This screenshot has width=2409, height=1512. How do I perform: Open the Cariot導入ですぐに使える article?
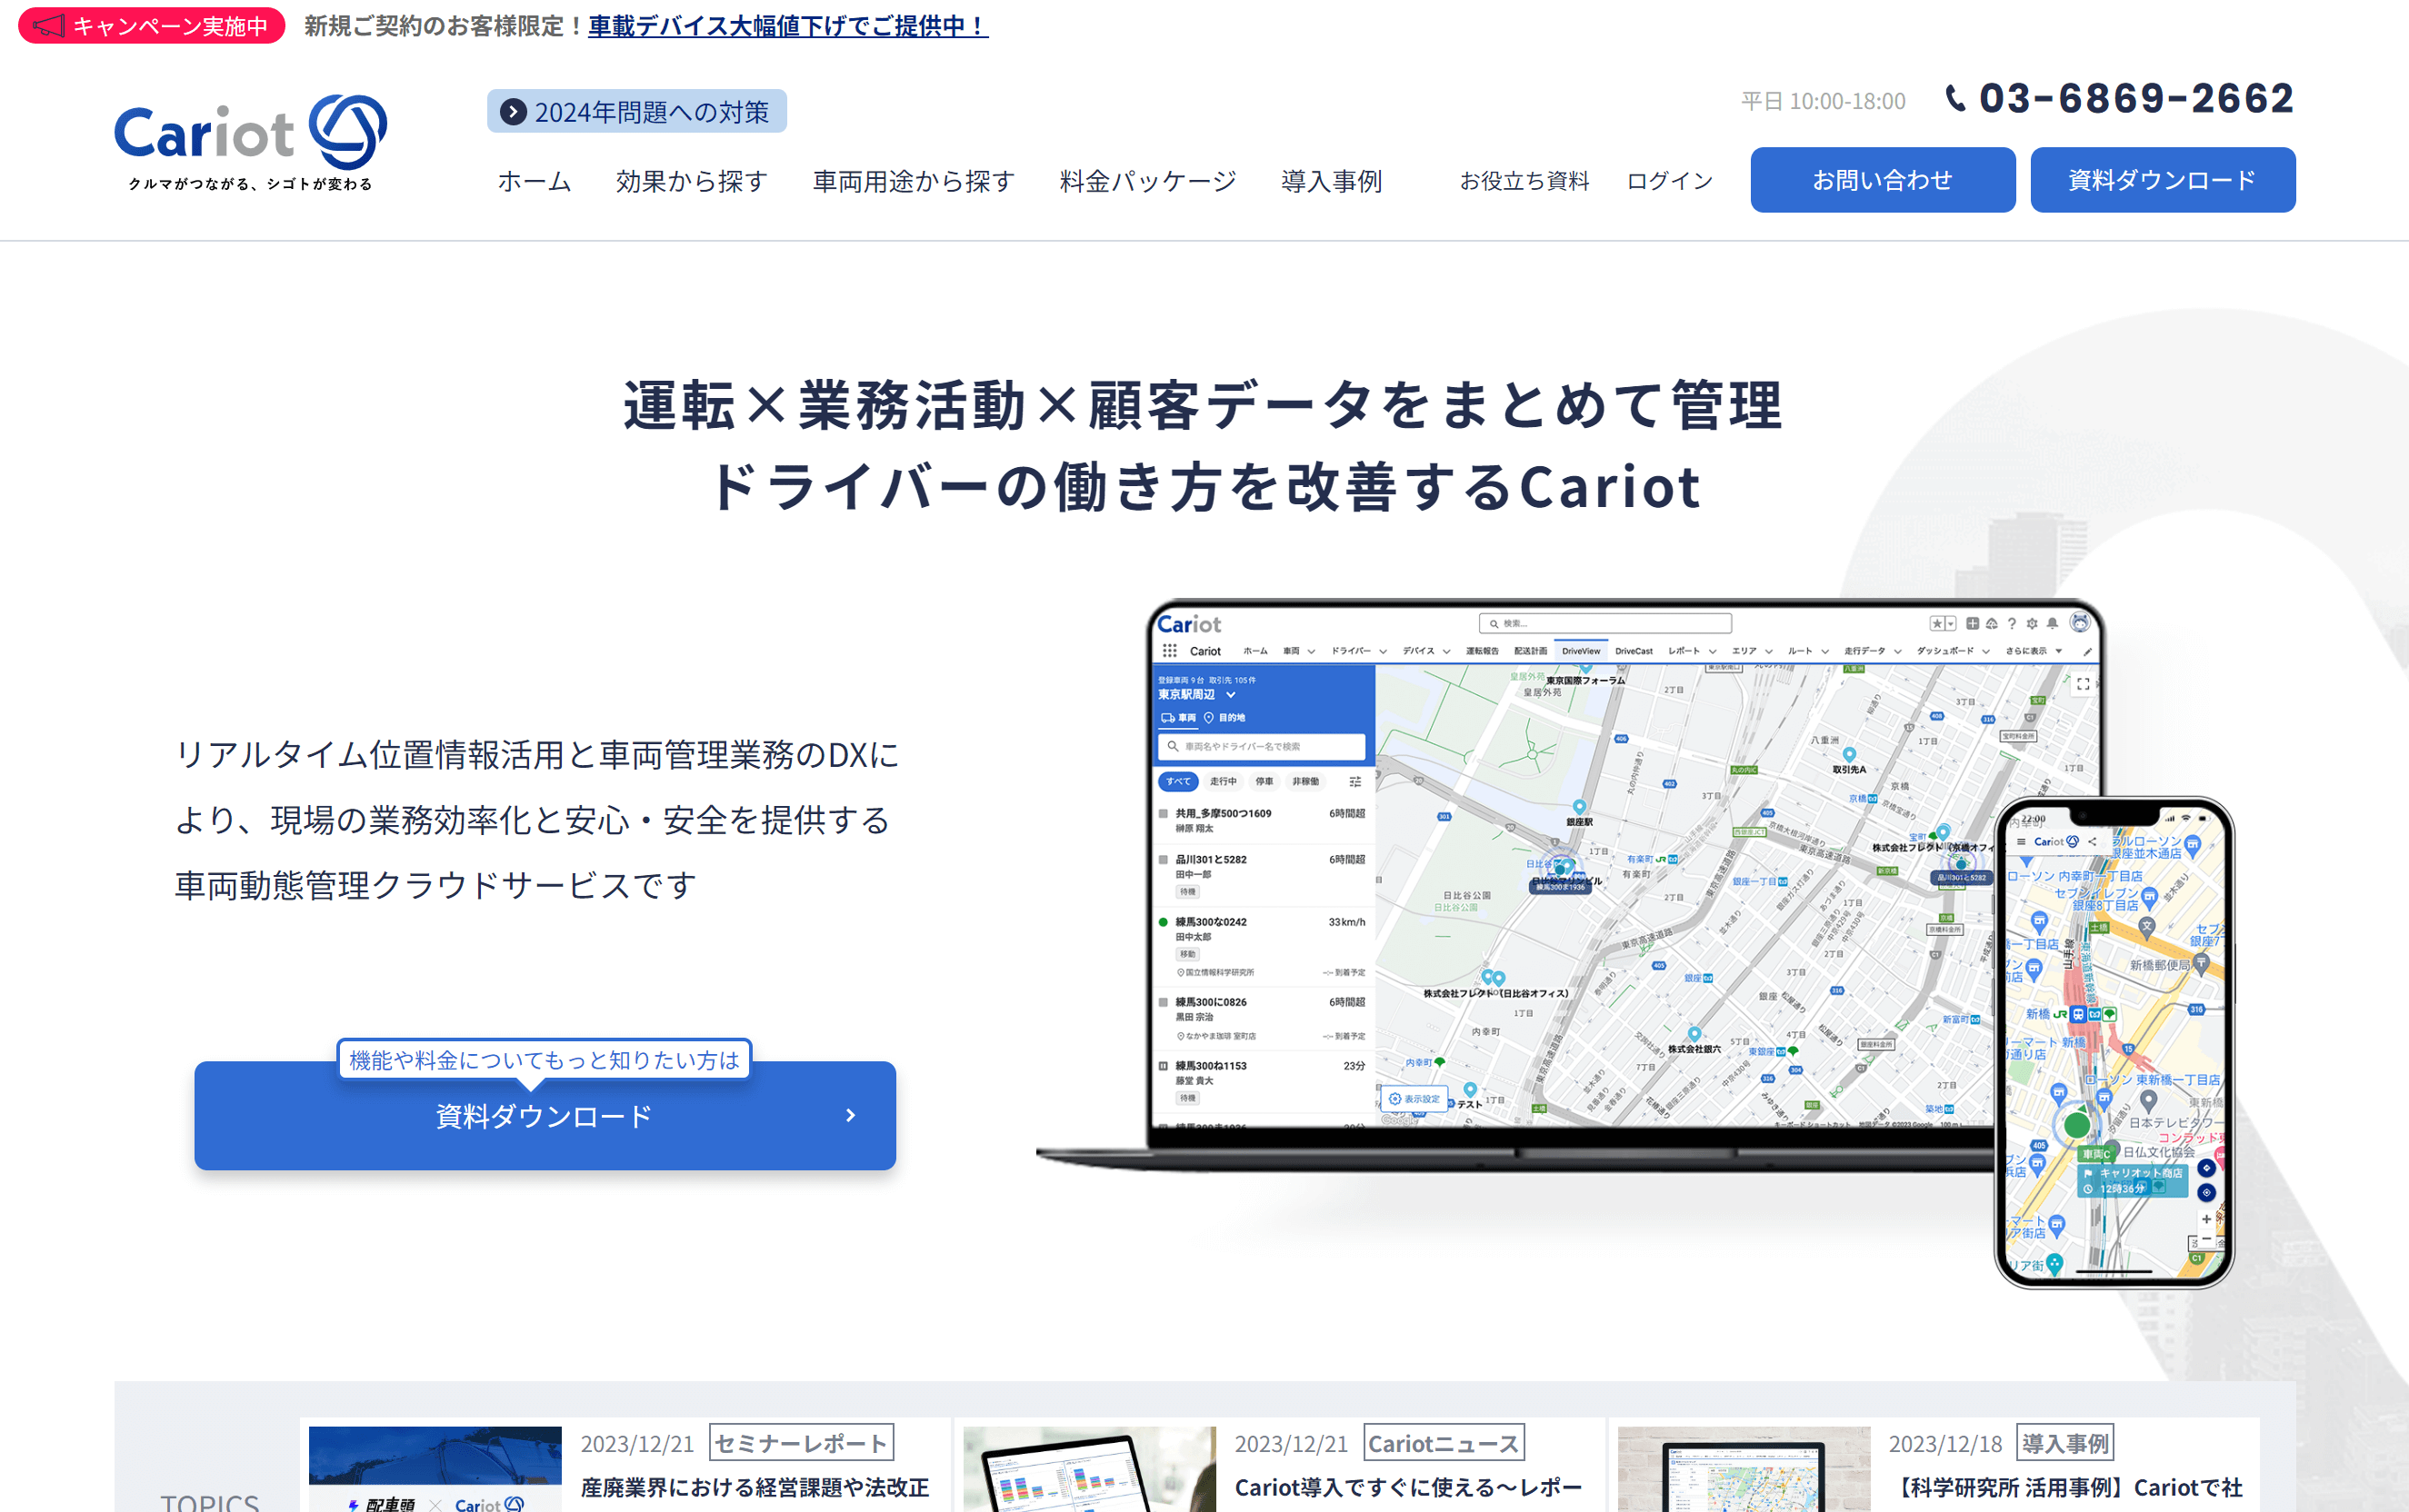click(x=1409, y=1488)
